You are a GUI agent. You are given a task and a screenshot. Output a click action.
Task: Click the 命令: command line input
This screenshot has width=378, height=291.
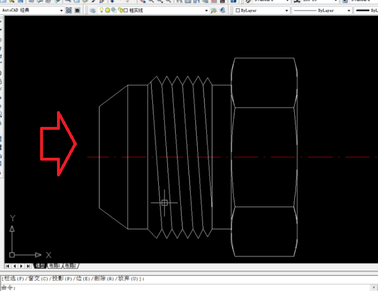coord(186,288)
